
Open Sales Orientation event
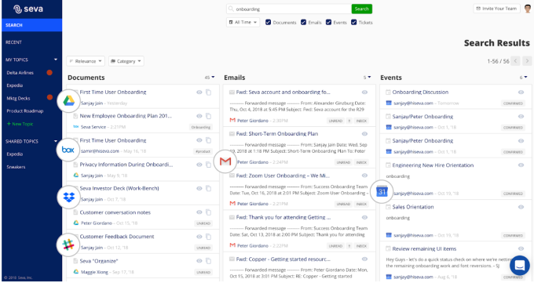pos(413,207)
